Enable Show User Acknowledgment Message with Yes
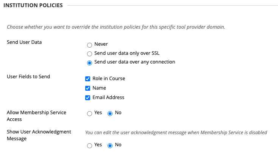 89,146
